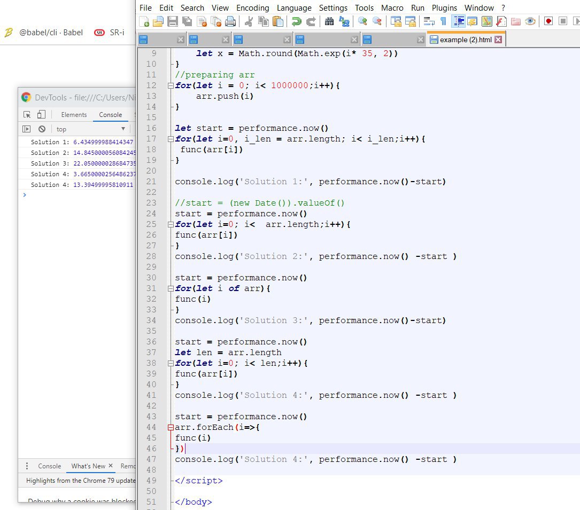Collapse the for-of loop fold at line 31
This screenshot has height=510, width=580.
click(x=171, y=288)
